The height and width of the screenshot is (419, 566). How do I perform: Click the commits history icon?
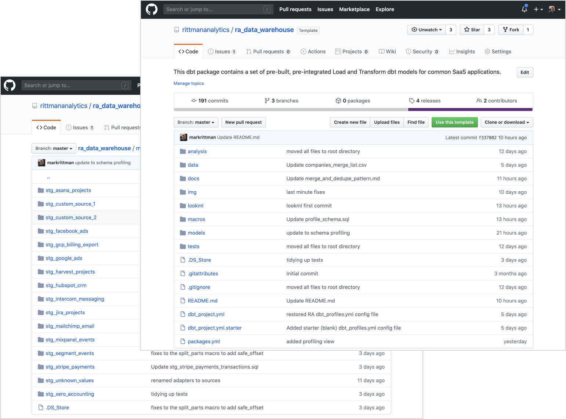click(x=193, y=101)
